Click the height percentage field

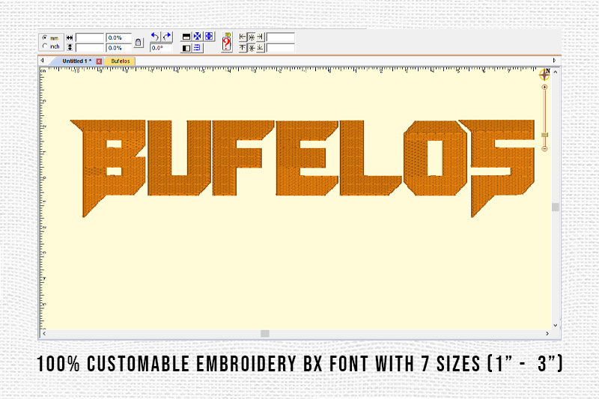(x=119, y=48)
